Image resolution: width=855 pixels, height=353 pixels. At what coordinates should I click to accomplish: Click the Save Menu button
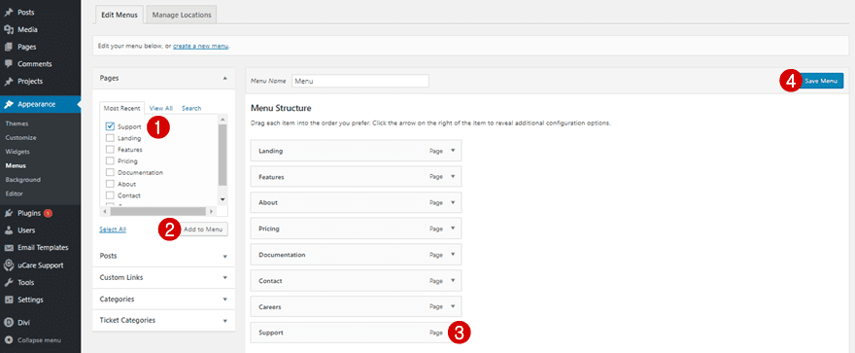821,81
